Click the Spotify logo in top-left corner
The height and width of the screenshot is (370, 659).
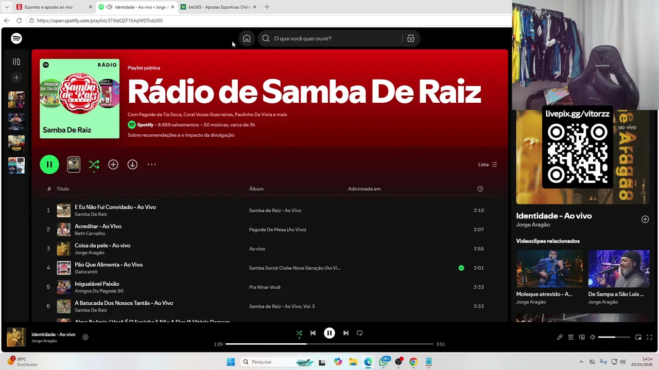(16, 39)
